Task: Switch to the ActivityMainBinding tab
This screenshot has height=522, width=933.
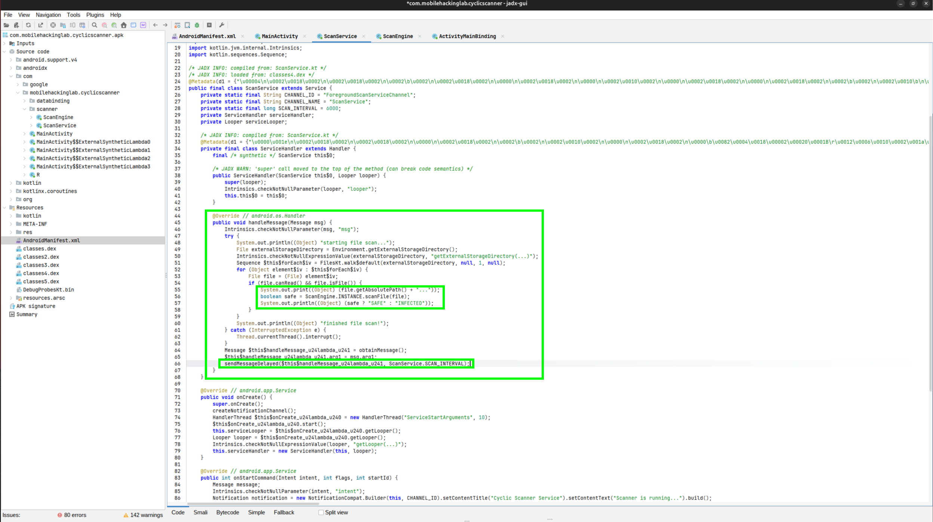Action: (467, 36)
